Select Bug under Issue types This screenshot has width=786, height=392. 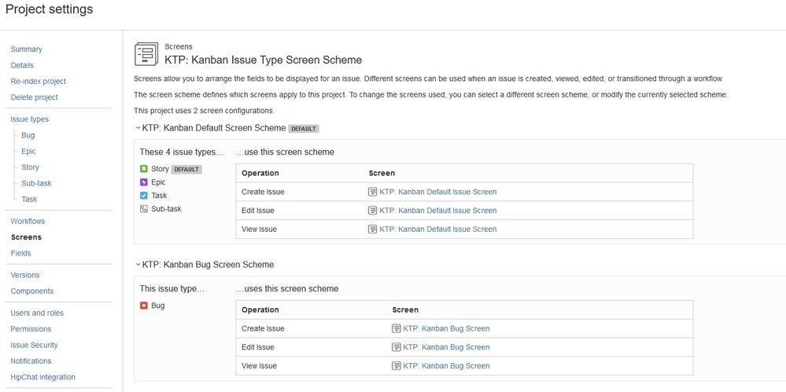(28, 135)
